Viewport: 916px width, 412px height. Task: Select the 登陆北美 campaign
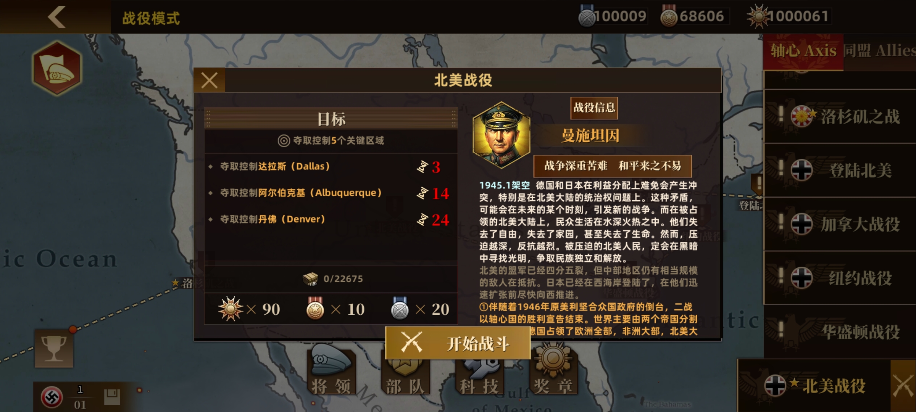coord(840,170)
